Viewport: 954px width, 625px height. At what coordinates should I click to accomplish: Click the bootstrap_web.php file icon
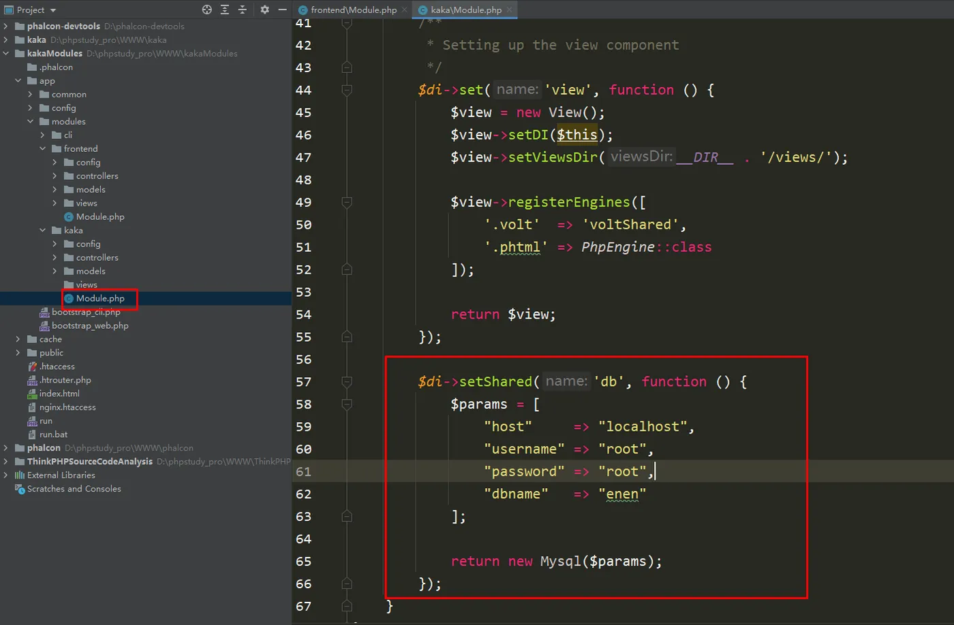click(x=44, y=326)
